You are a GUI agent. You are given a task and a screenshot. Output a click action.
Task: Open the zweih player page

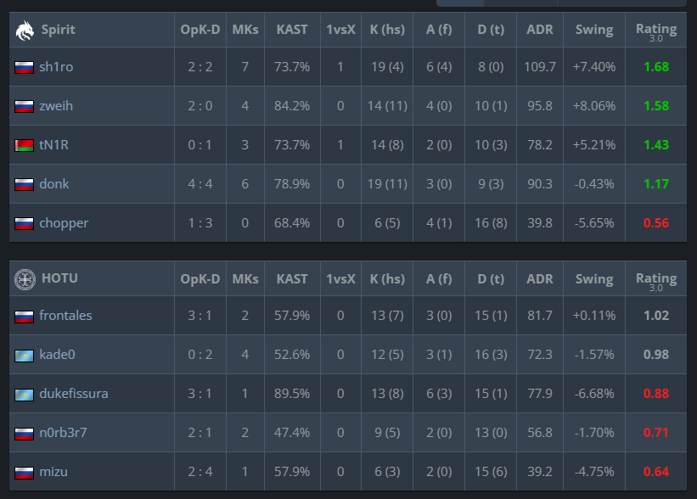point(56,106)
